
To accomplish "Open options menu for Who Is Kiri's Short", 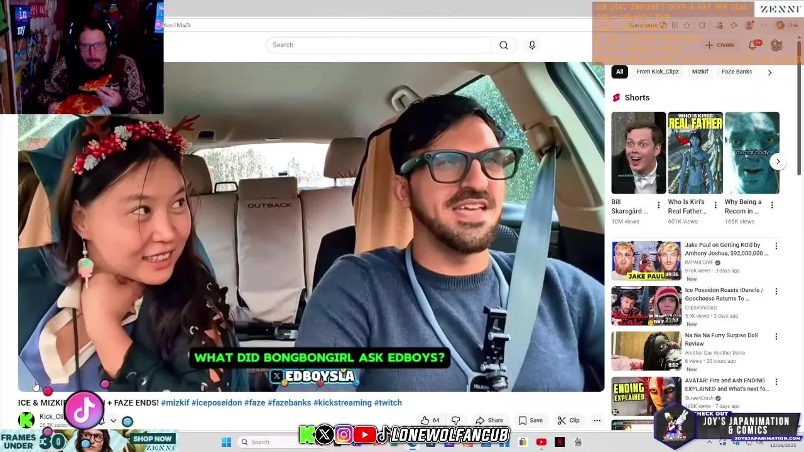I will (x=715, y=205).
